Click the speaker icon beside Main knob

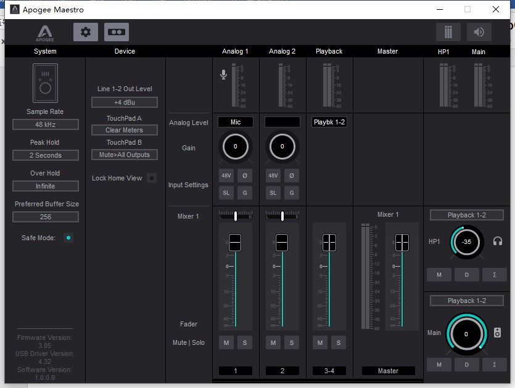(497, 333)
